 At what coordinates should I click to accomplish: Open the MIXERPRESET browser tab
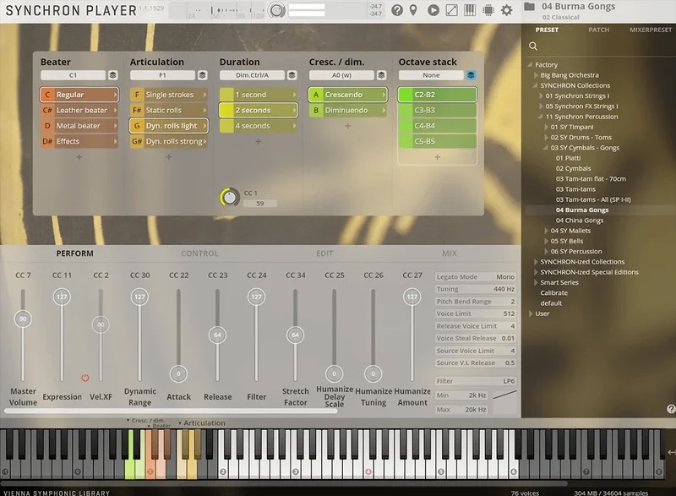651,30
